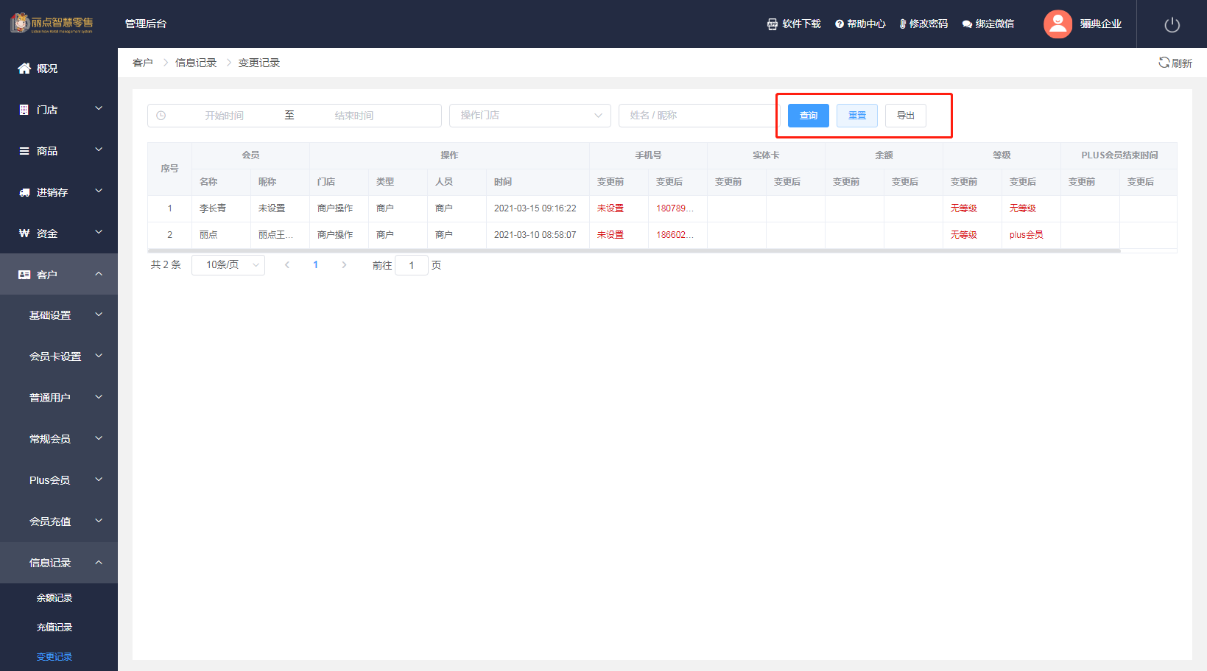
Task: Click 信息记录 in the breadcrumb
Action: coord(196,63)
